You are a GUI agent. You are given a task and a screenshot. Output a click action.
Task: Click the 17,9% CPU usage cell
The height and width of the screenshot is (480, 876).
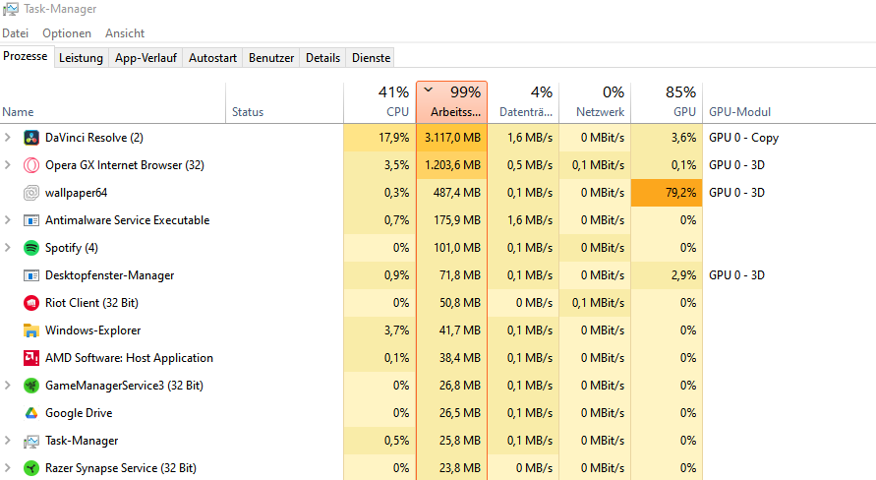pos(380,138)
